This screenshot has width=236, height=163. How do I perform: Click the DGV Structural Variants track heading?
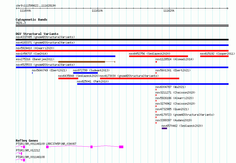click(x=37, y=34)
